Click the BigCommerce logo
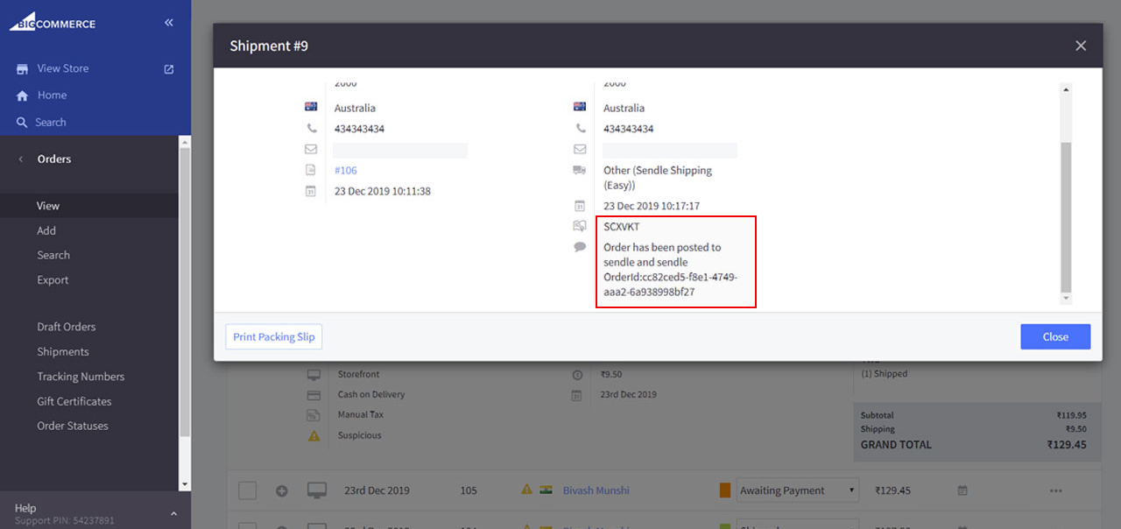 (53, 22)
